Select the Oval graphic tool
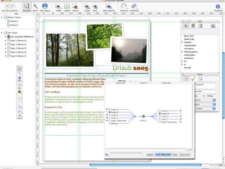 click(95, 6)
